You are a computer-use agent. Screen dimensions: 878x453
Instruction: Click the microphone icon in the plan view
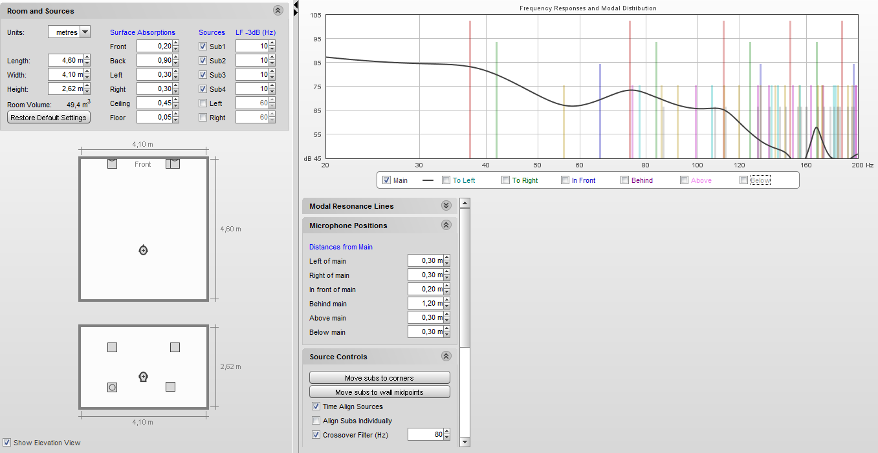144,250
